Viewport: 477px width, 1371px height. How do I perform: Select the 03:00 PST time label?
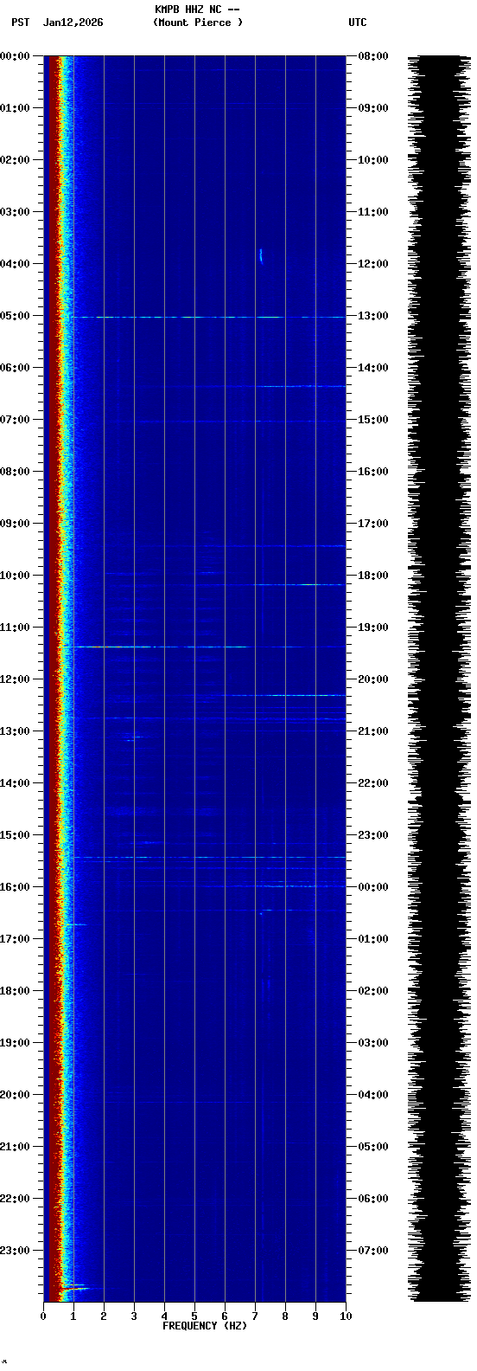[x=15, y=212]
